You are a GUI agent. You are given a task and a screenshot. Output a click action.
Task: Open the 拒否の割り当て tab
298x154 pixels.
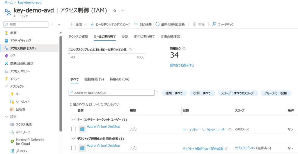point(144,37)
